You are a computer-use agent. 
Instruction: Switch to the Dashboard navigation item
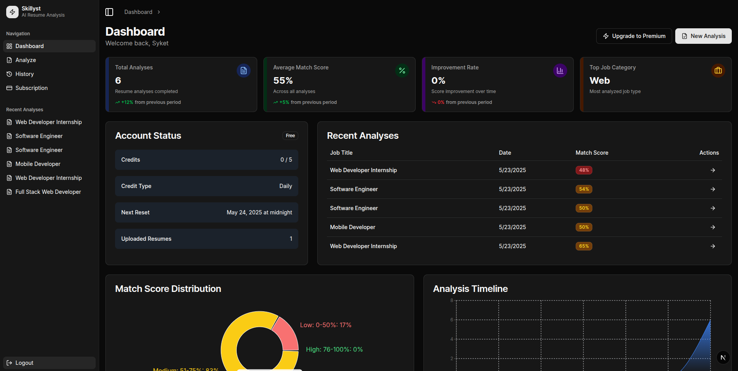(x=29, y=46)
